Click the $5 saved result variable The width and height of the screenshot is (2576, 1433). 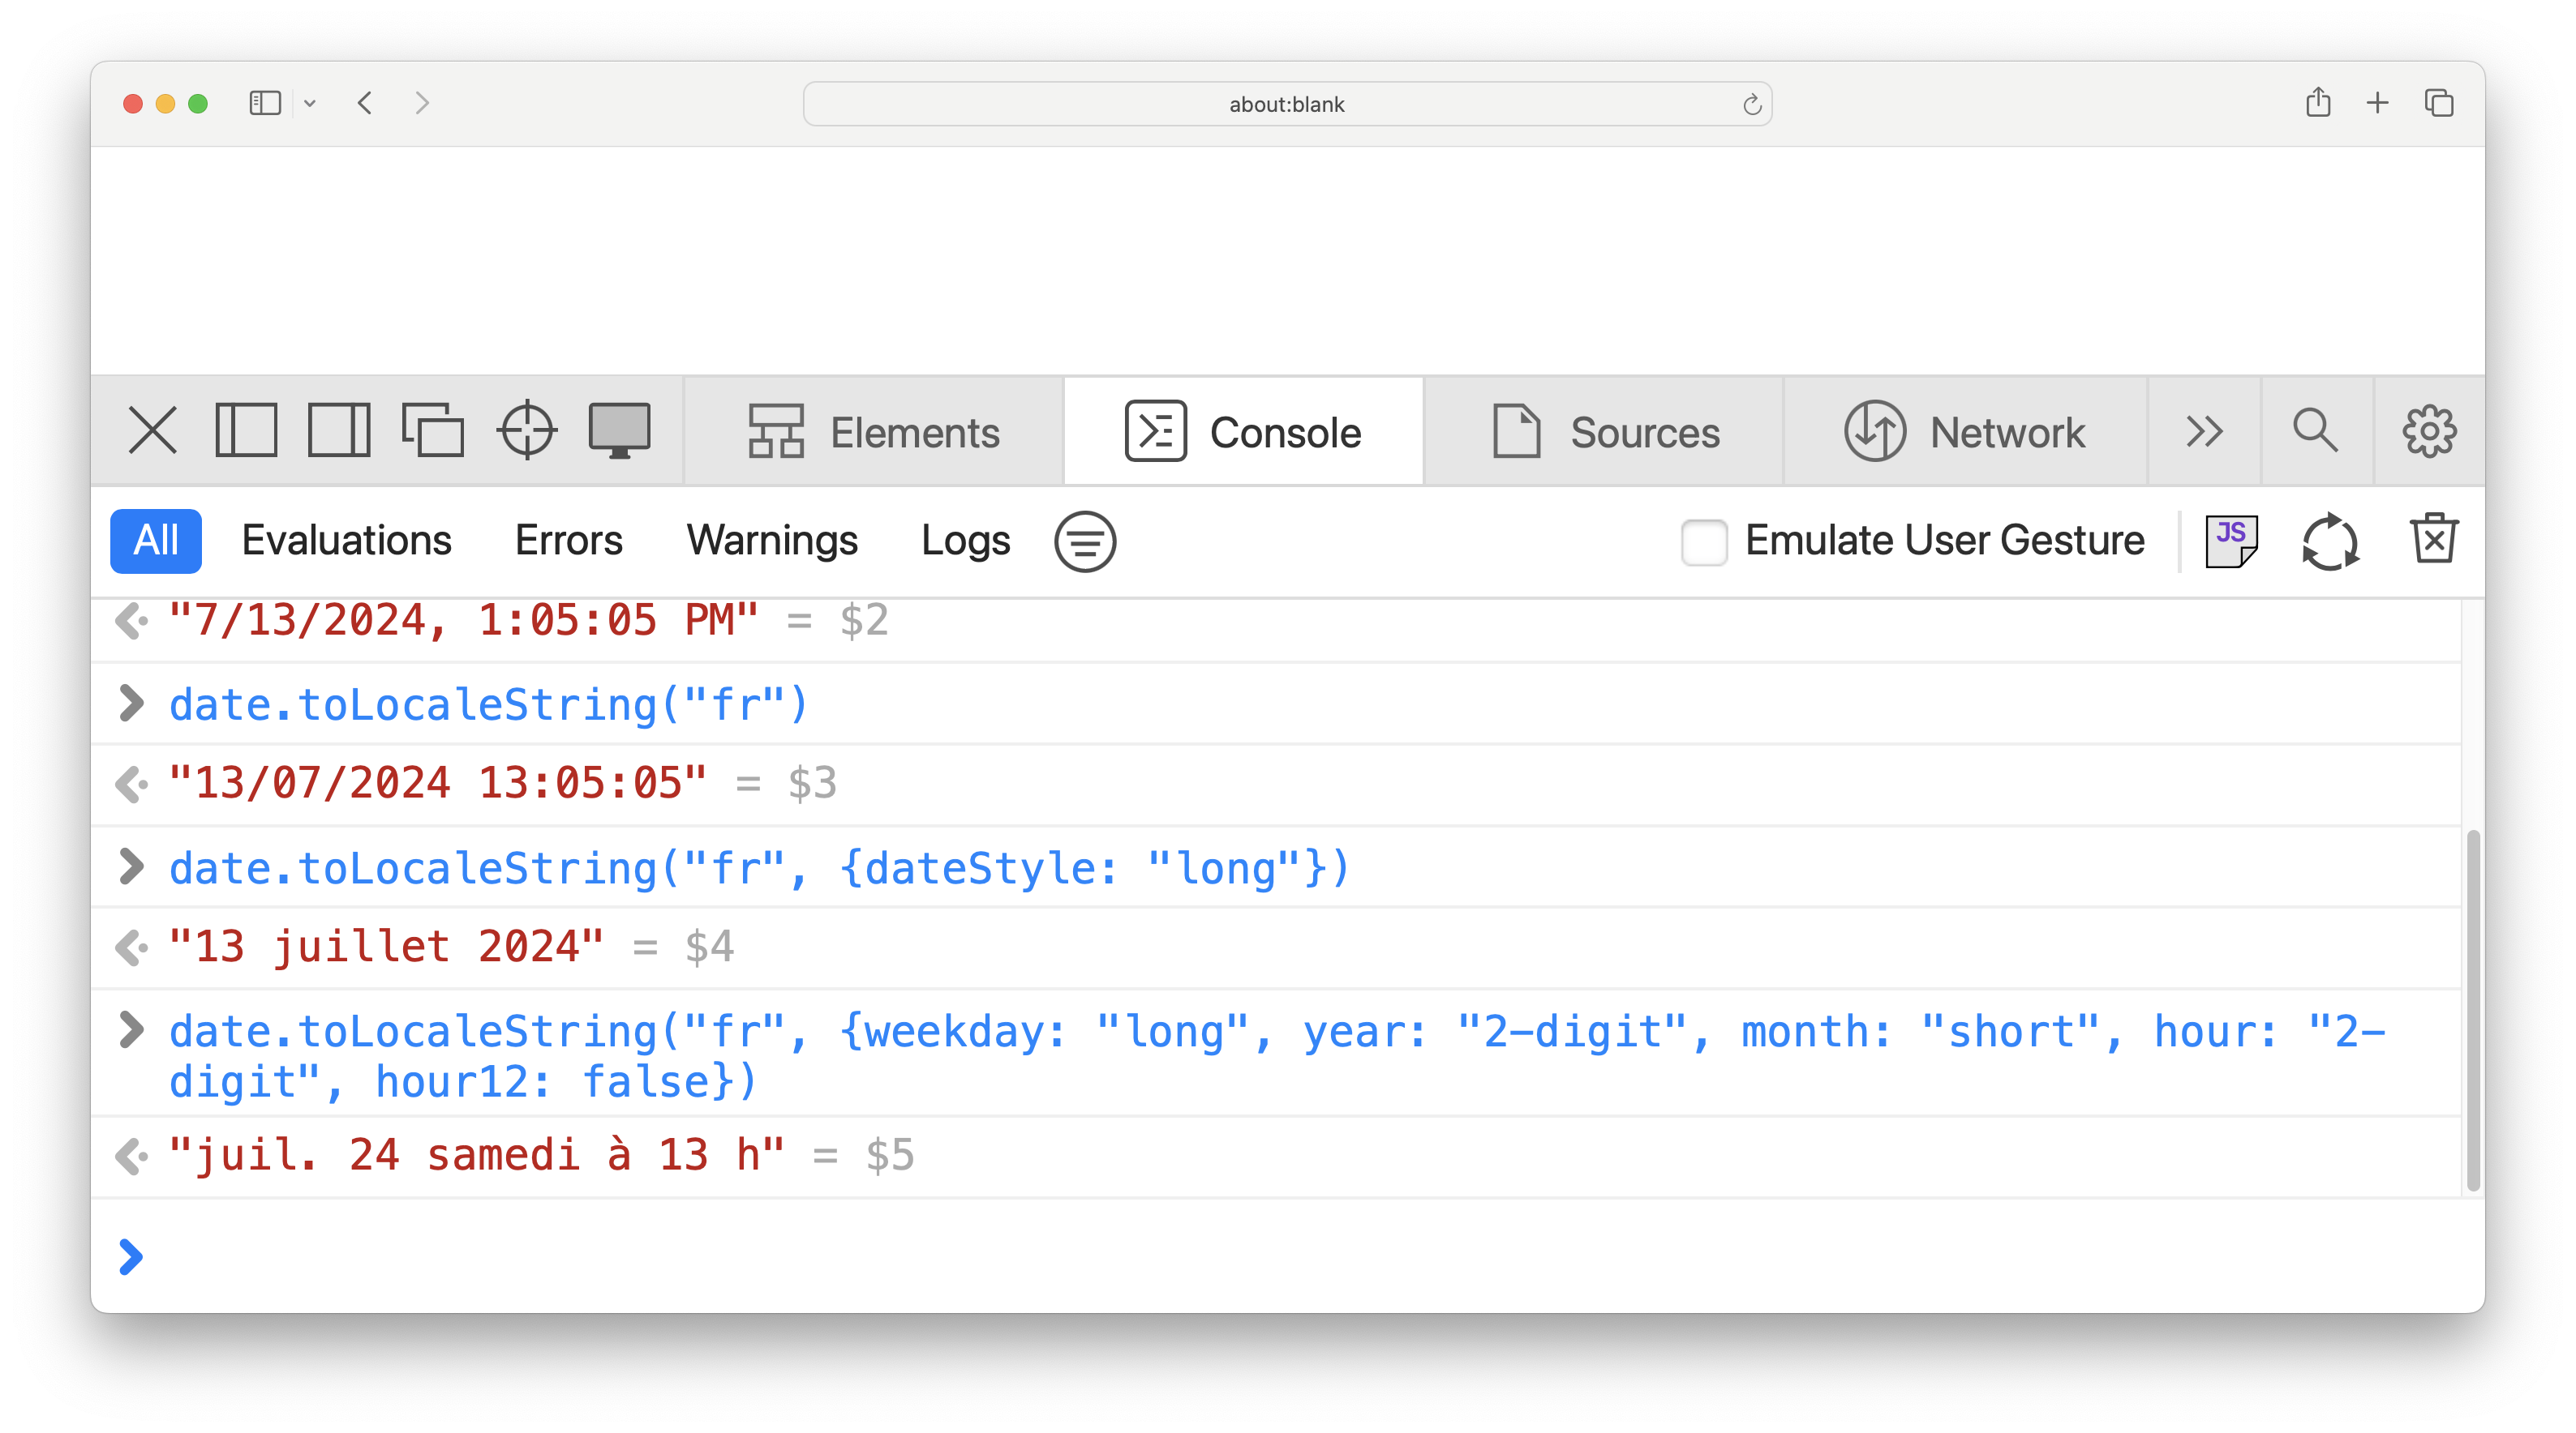click(x=891, y=1156)
